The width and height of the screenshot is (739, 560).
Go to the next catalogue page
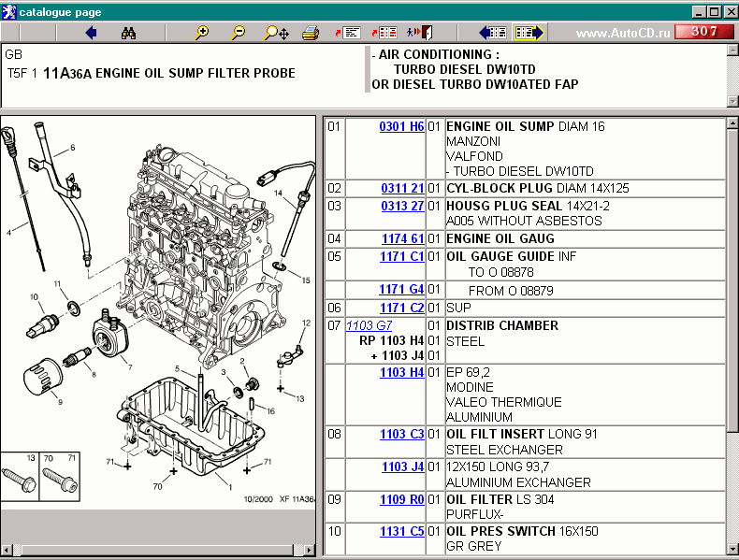(529, 33)
